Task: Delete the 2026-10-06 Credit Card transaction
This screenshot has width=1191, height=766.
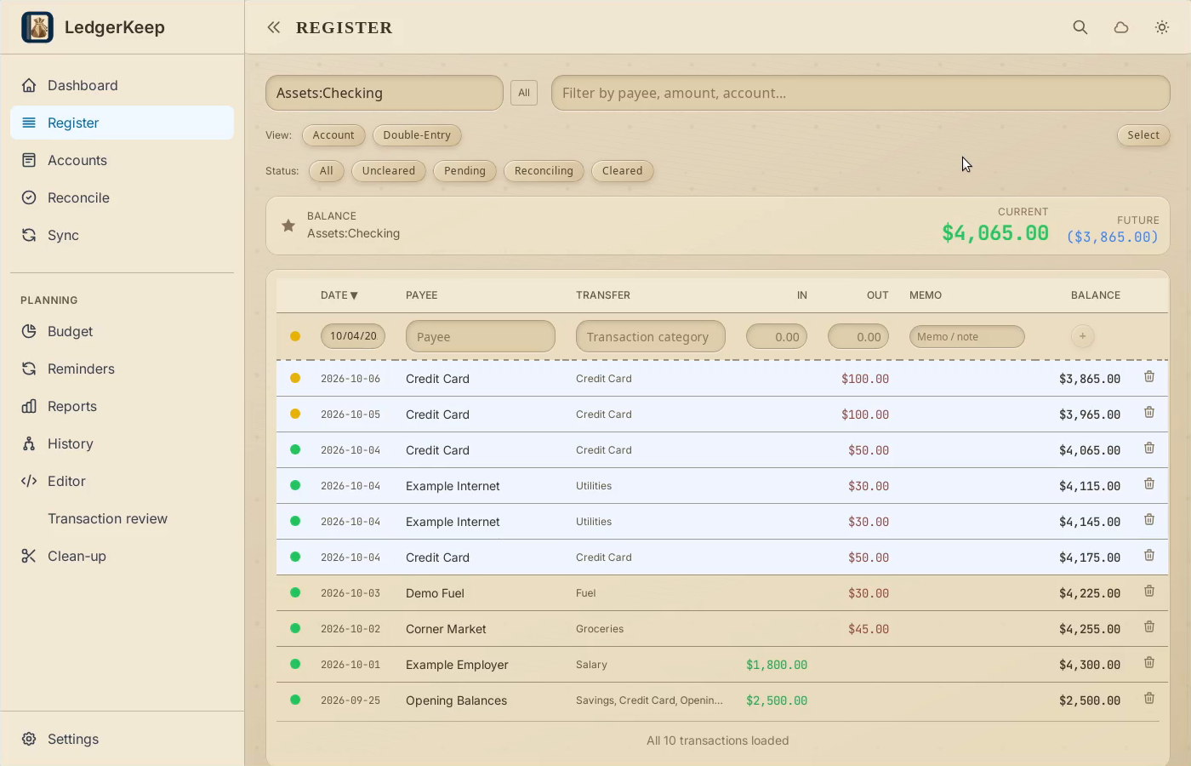Action: coord(1149,377)
